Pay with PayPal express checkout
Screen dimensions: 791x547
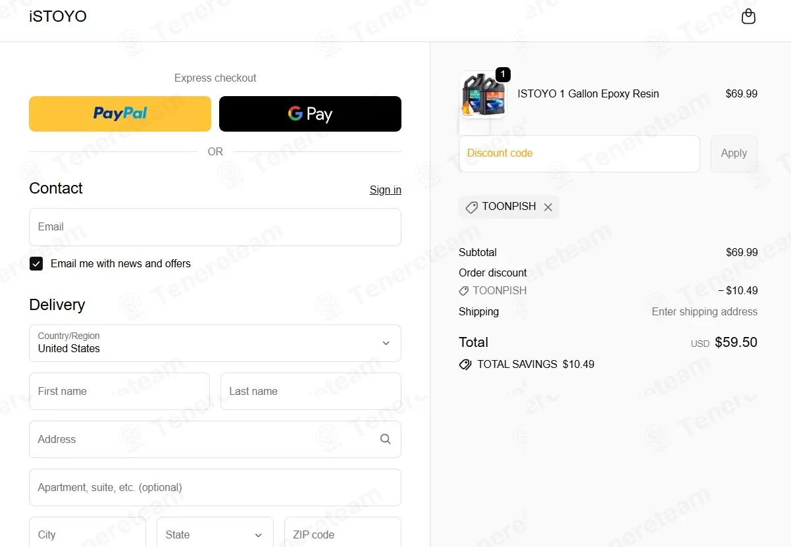coord(120,114)
